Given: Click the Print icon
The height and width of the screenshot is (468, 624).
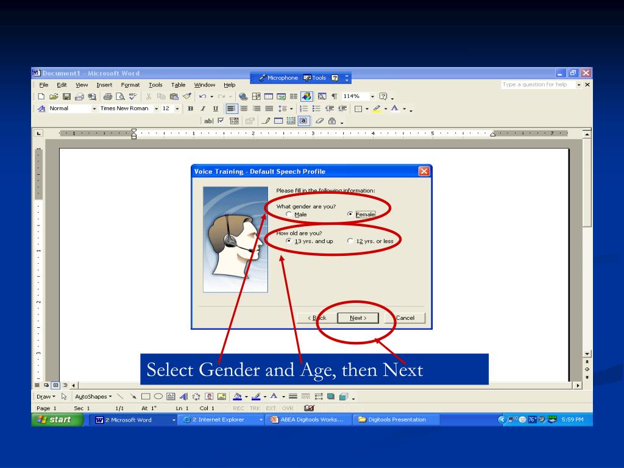Looking at the screenshot, I should [107, 96].
